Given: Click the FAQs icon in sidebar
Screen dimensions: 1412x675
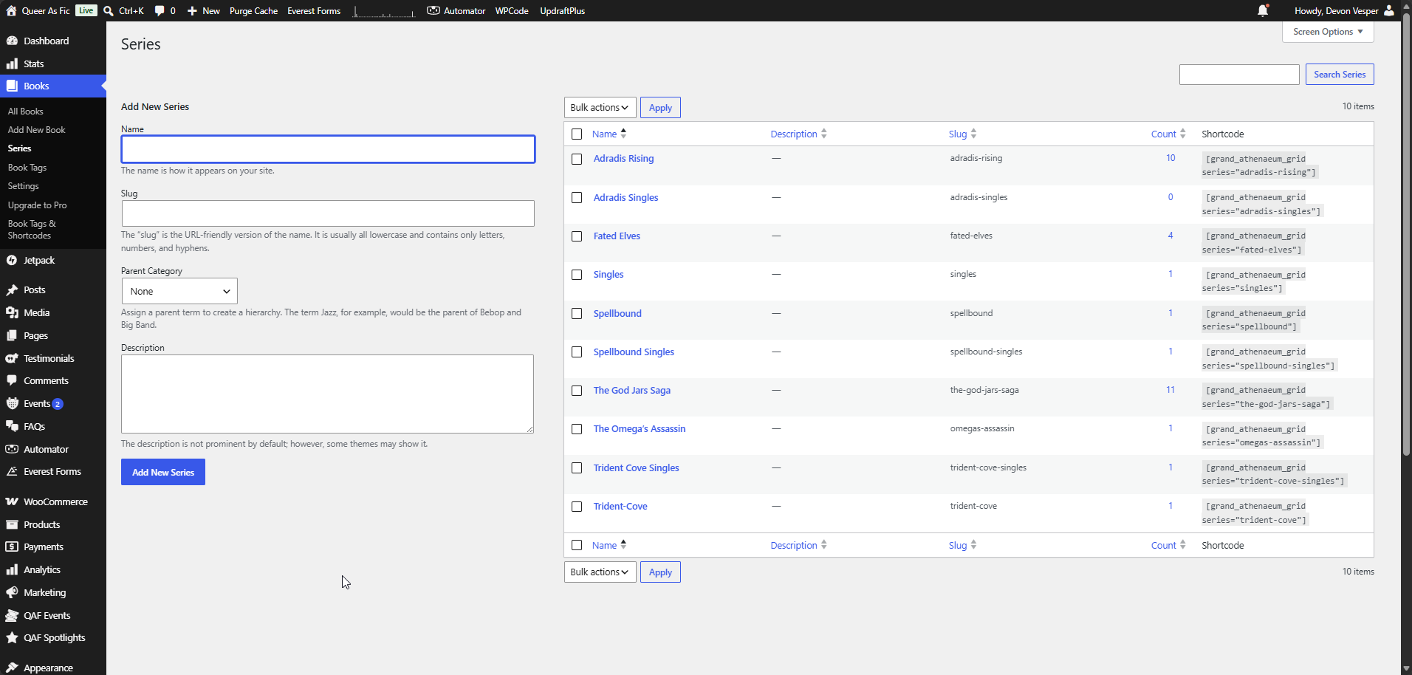Looking at the screenshot, I should pyautogui.click(x=12, y=426).
